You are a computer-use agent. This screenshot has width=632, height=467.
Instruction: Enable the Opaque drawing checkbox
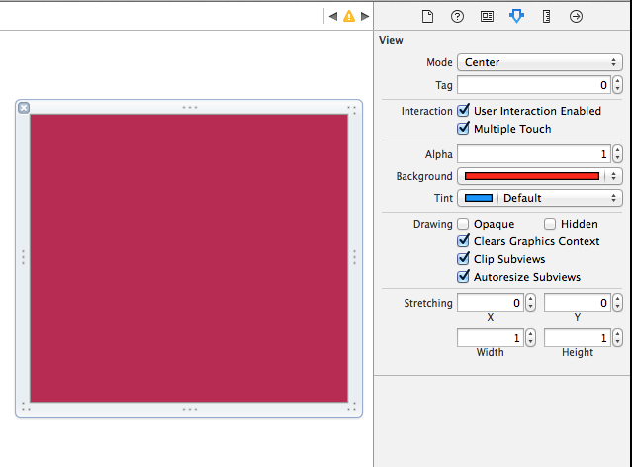pos(463,224)
